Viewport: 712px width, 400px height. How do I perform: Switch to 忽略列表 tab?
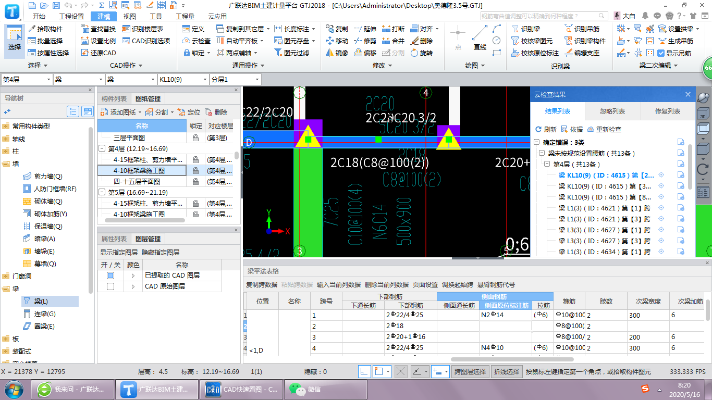(612, 111)
